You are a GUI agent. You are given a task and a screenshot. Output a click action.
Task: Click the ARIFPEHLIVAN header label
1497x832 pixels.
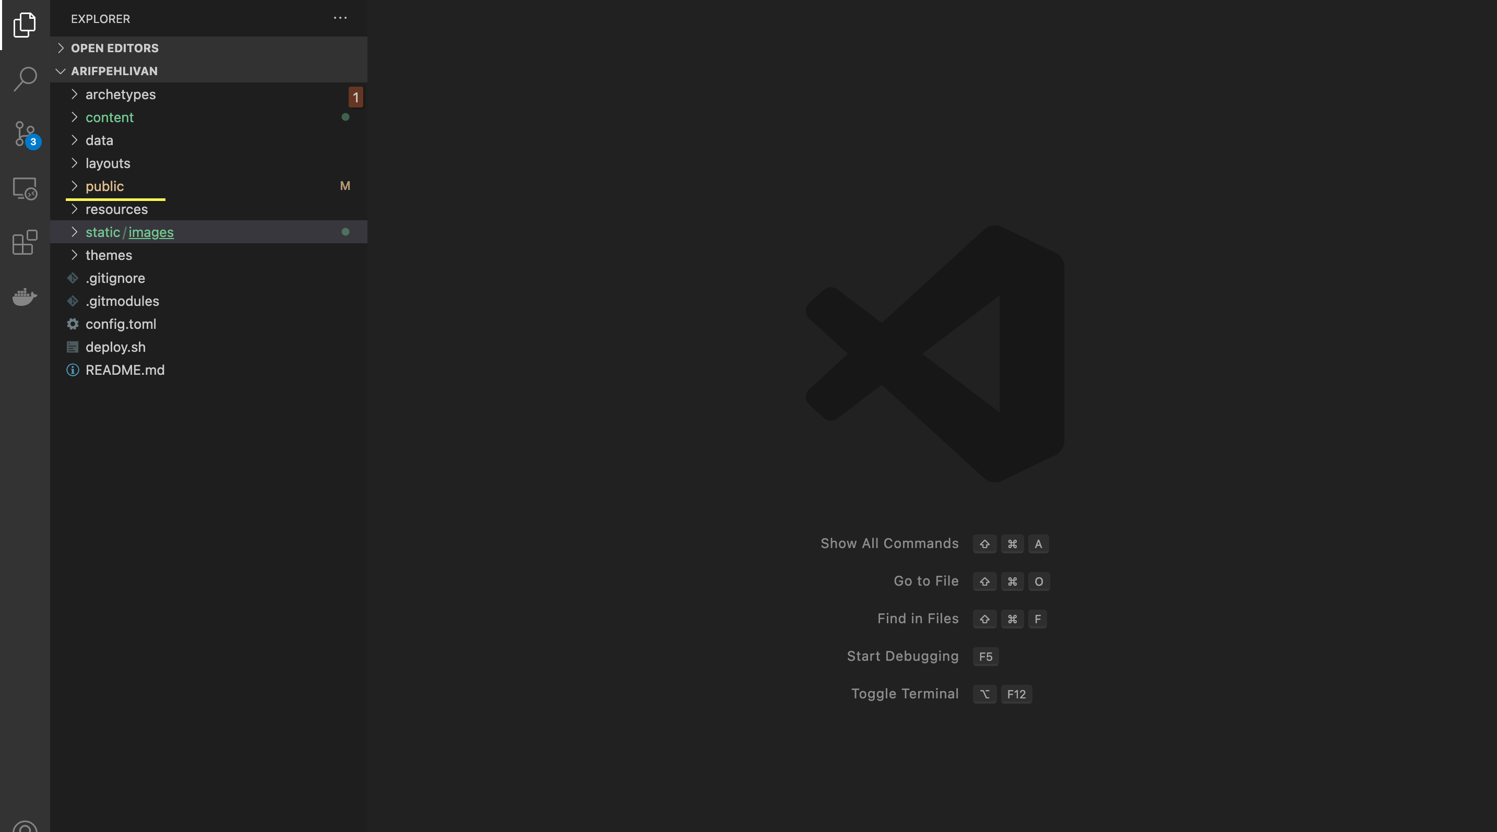(x=114, y=71)
